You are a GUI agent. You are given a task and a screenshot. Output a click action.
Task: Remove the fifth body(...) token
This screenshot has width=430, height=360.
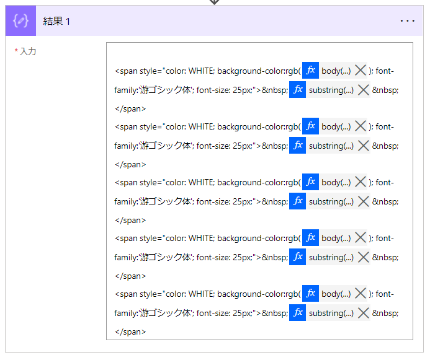[x=361, y=294]
